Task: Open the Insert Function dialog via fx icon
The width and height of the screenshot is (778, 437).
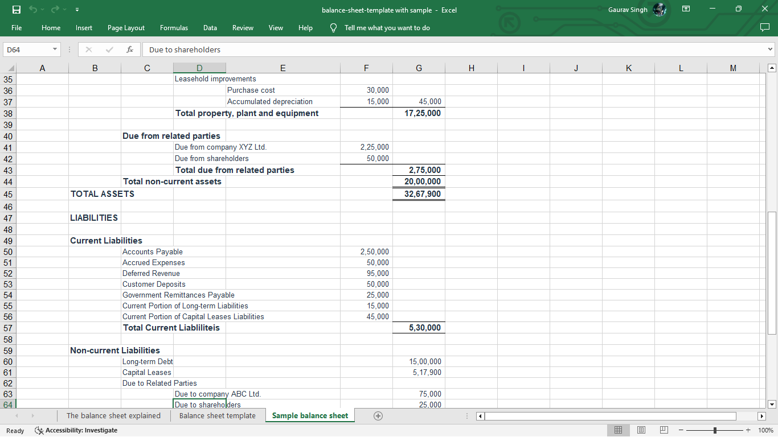Action: pyautogui.click(x=129, y=50)
